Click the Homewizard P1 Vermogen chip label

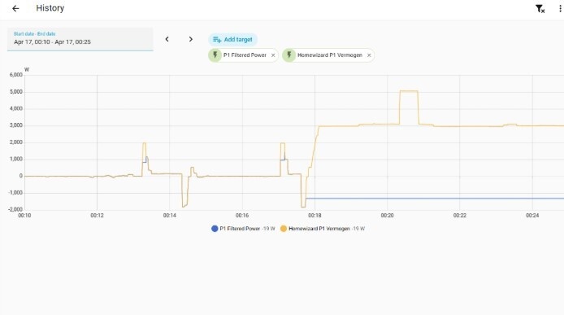click(x=329, y=55)
